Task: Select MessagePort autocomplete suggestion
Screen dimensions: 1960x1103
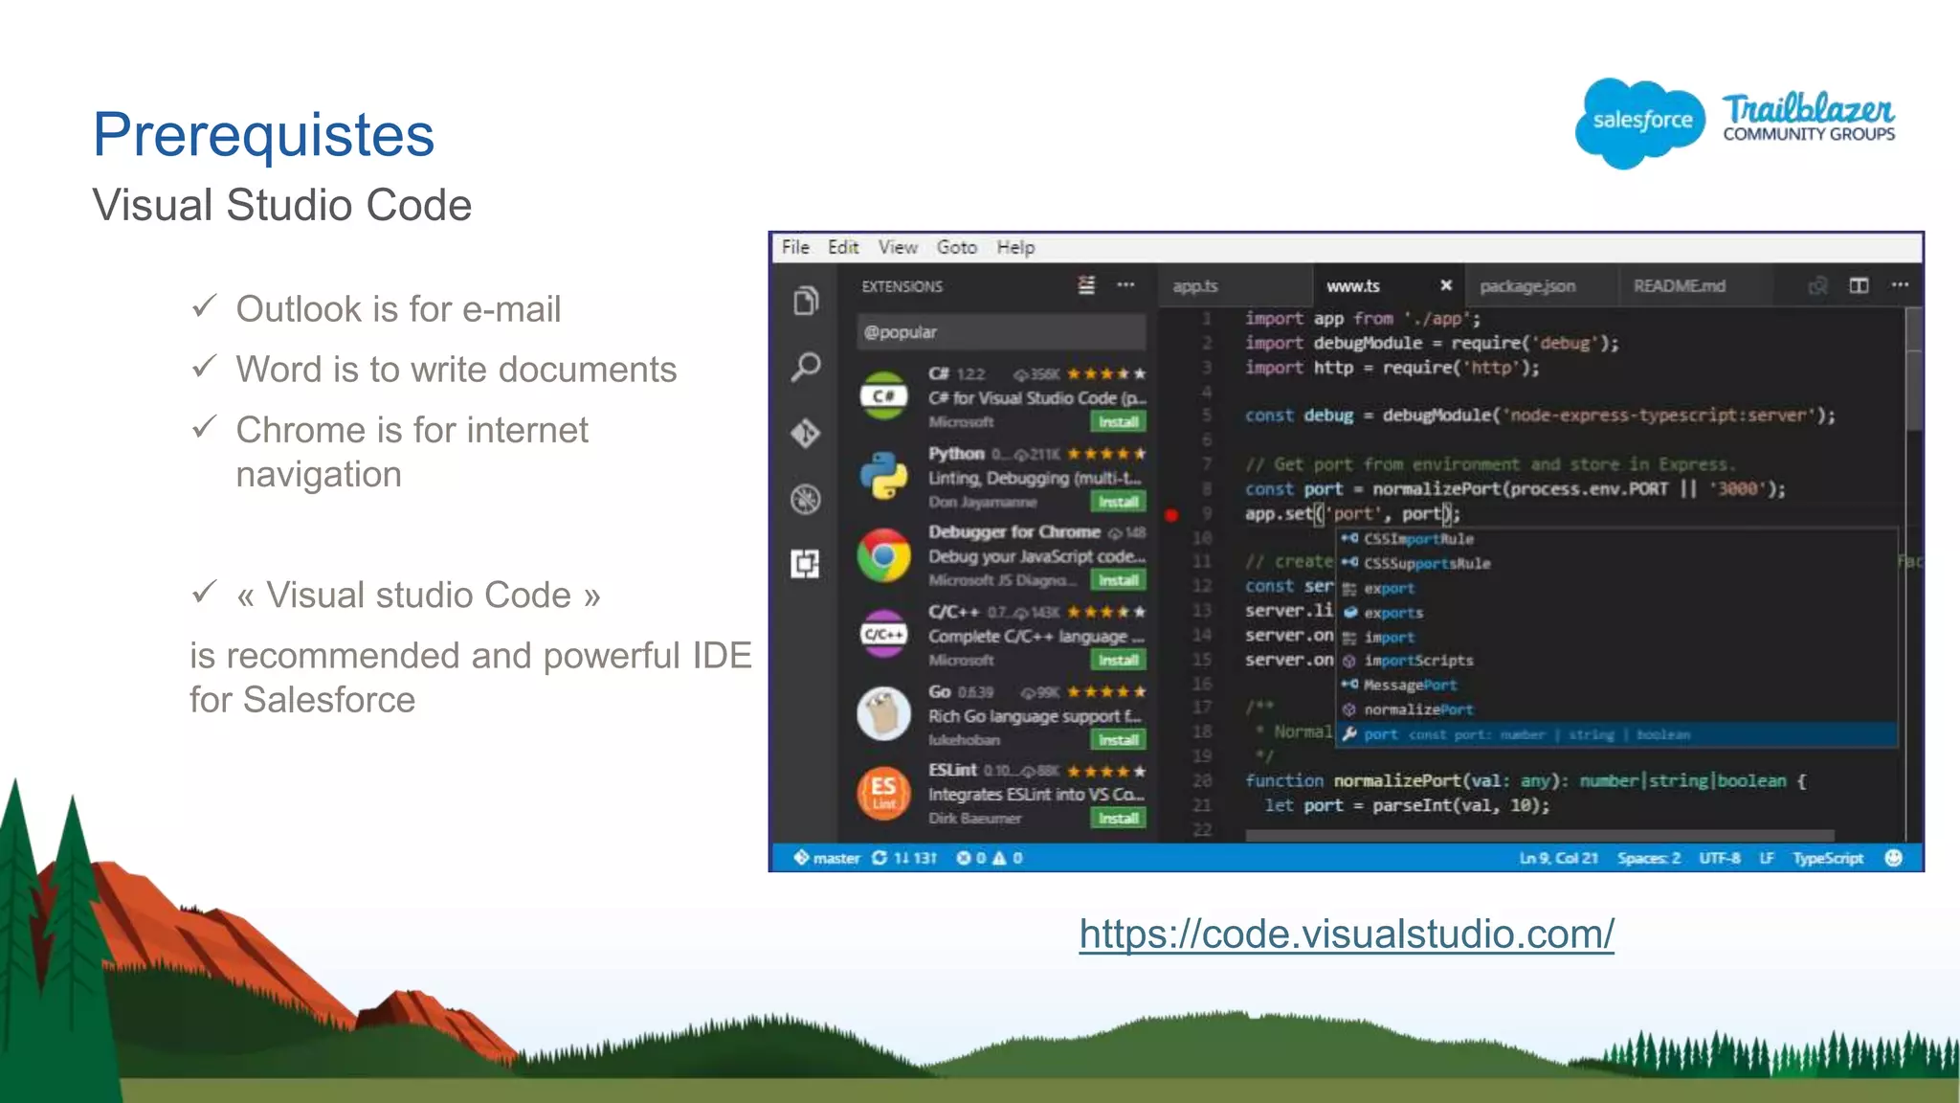Action: tap(1616, 686)
